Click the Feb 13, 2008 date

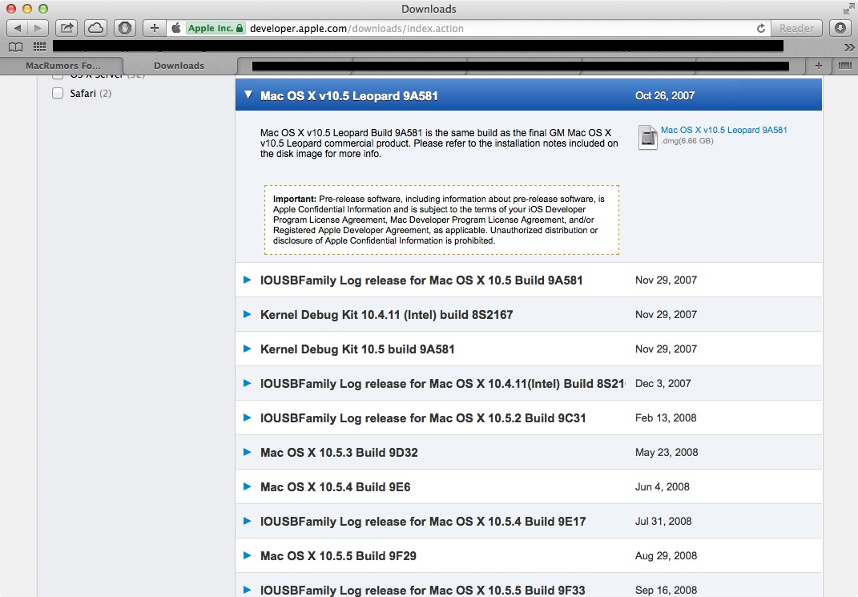coord(666,418)
